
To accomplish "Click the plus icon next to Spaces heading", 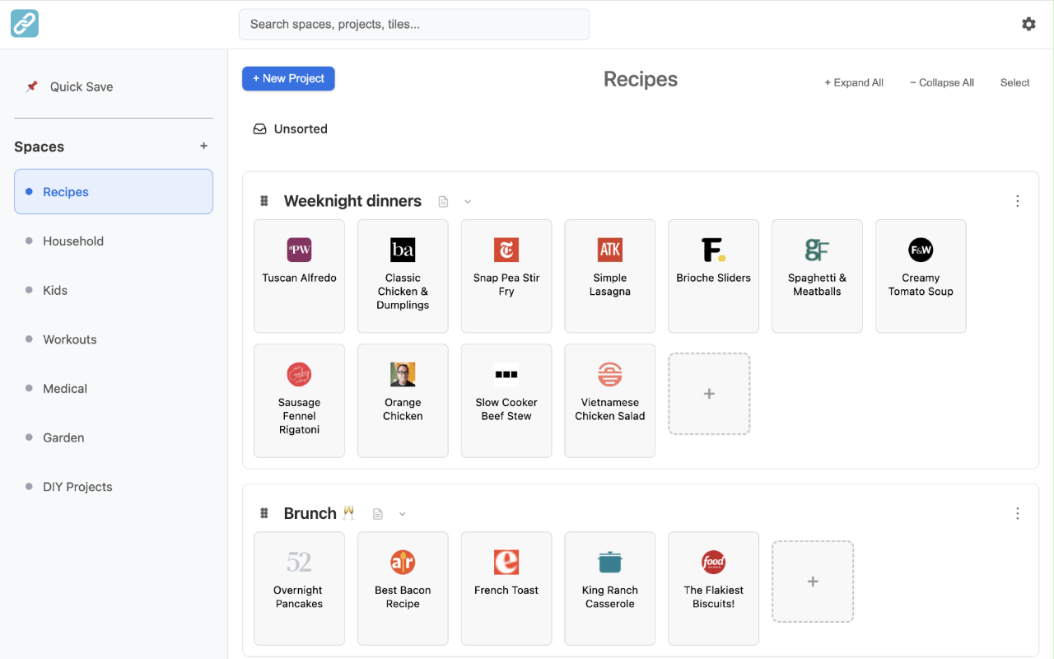I will coord(203,146).
